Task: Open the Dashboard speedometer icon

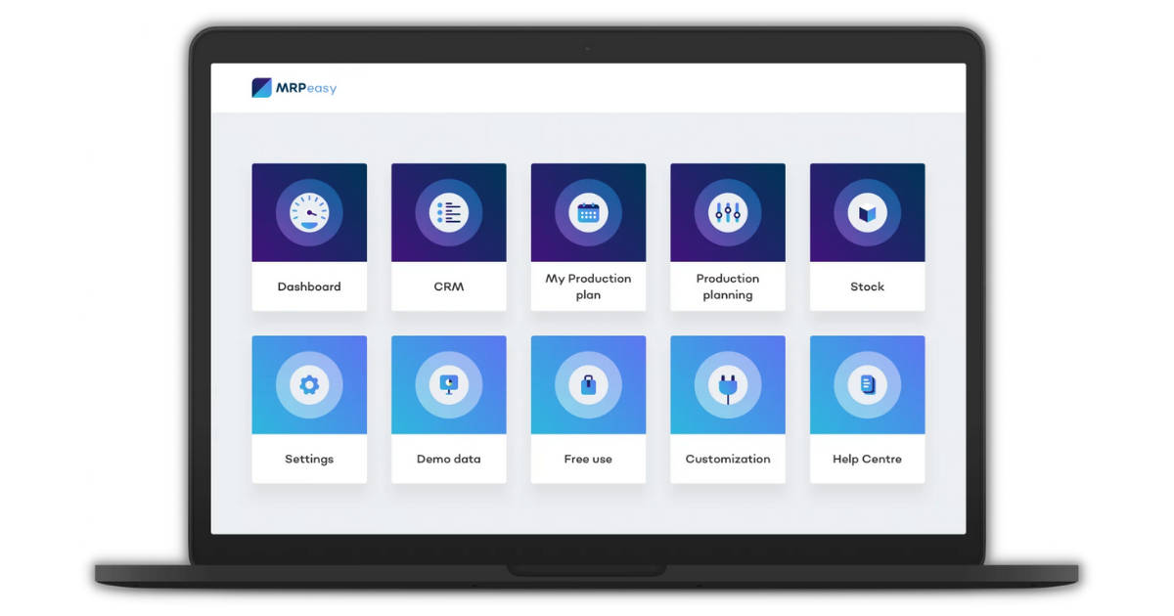Action: 309,211
